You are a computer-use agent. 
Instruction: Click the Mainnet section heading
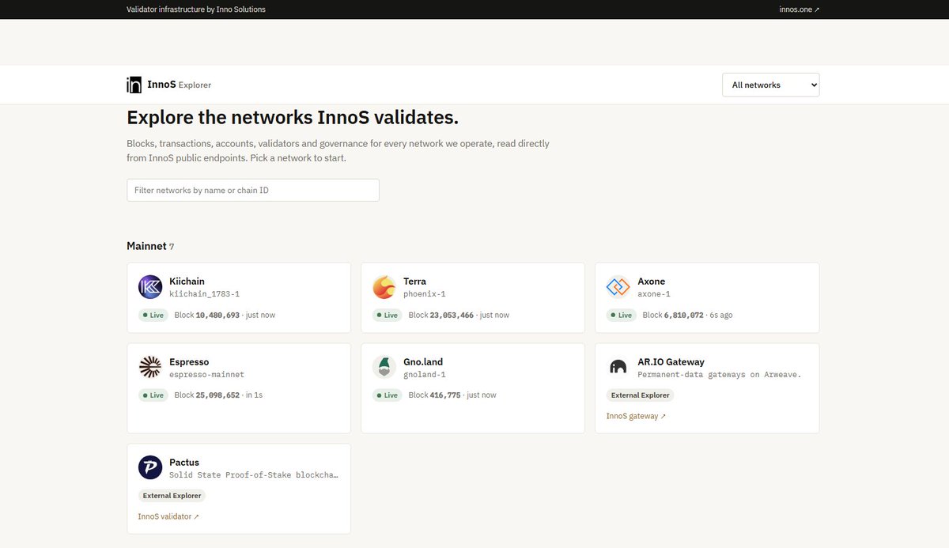click(146, 246)
